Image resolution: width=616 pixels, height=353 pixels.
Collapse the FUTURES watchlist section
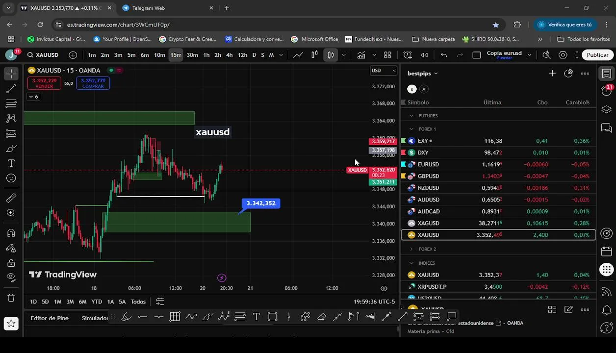coord(412,116)
